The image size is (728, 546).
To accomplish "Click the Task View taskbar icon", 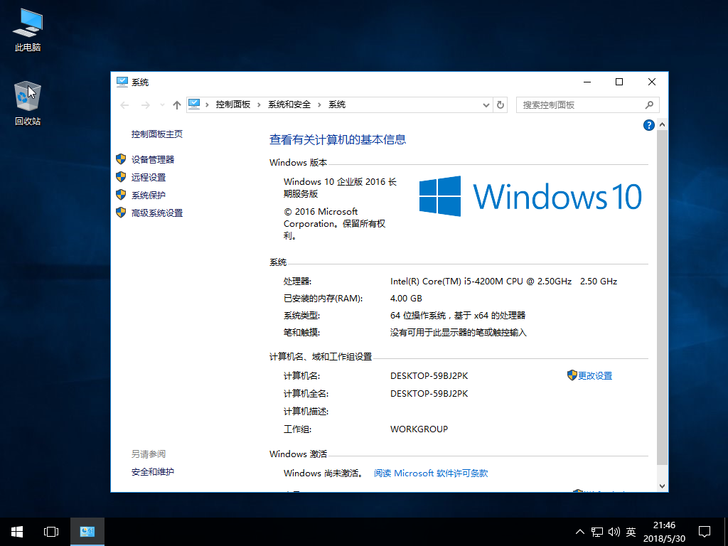I will 51,531.
